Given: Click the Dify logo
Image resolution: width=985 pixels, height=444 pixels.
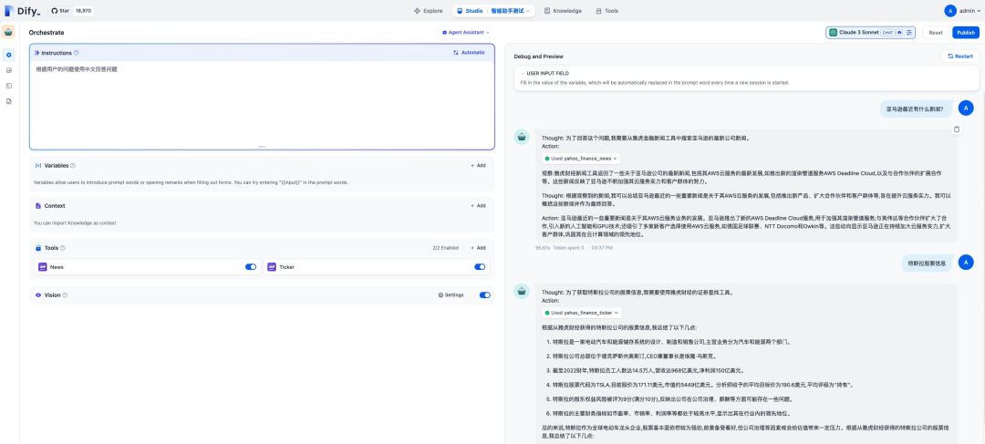Looking at the screenshot, I should [23, 11].
